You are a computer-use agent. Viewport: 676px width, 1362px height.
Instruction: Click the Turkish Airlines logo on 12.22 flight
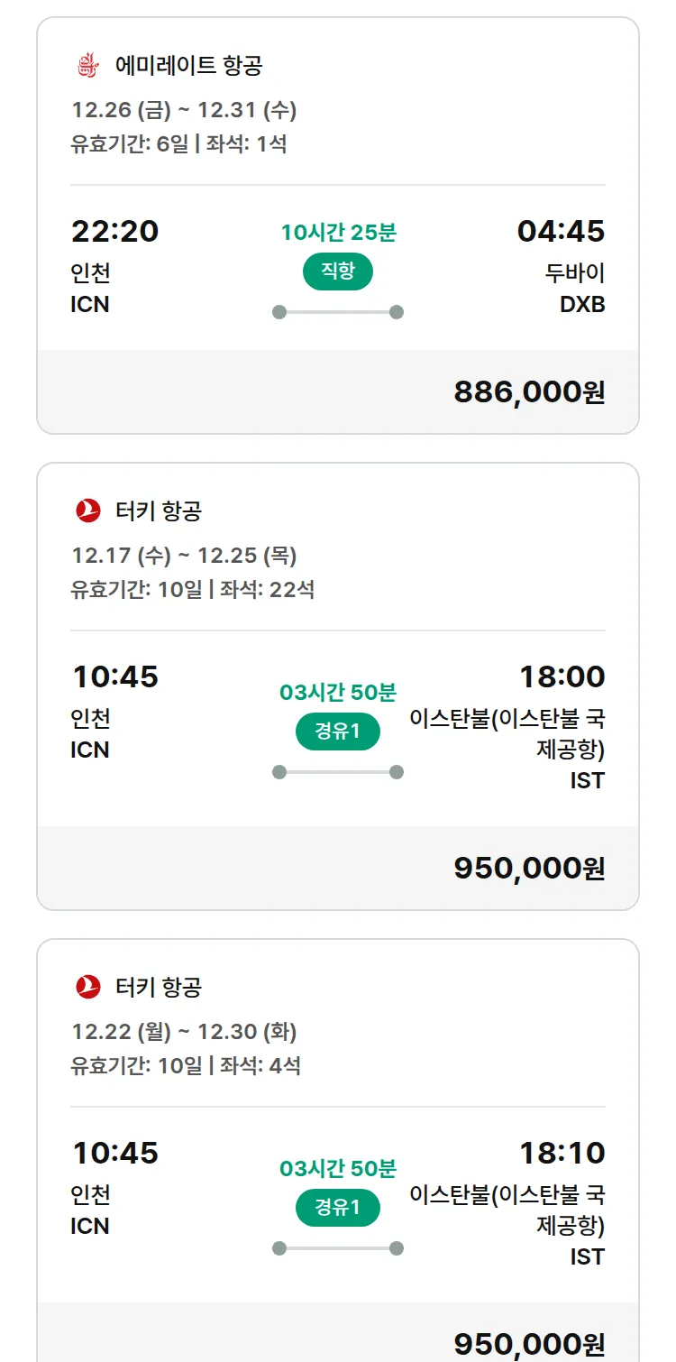tap(88, 988)
